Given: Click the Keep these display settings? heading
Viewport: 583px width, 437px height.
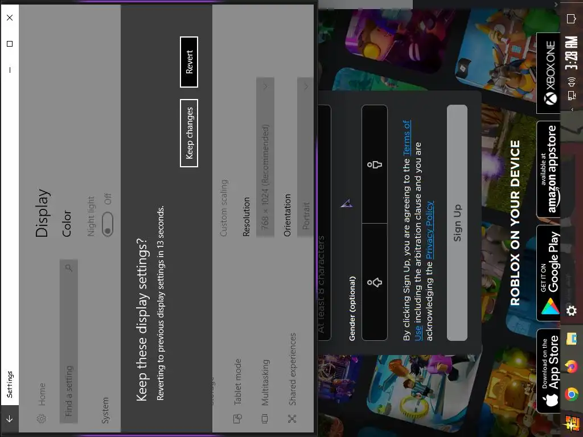Looking at the screenshot, I should click(141, 319).
